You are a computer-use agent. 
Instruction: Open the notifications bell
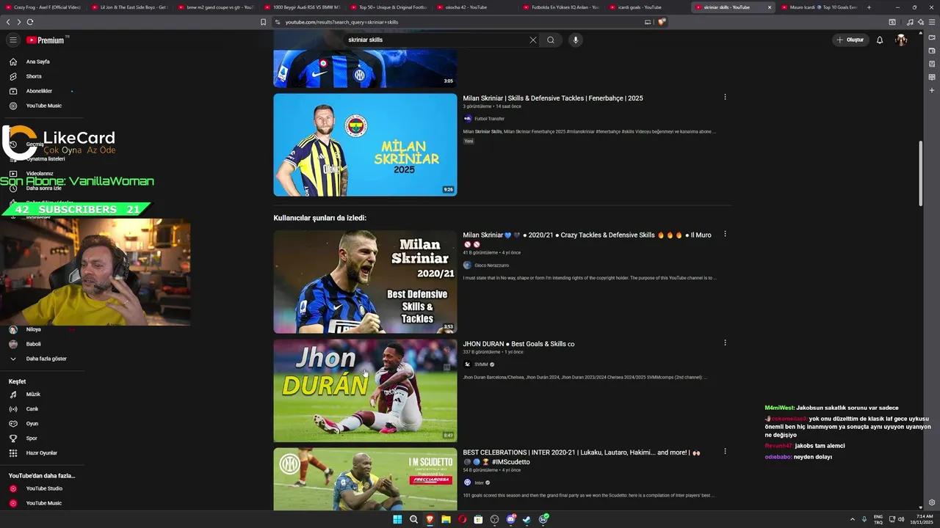pos(880,40)
